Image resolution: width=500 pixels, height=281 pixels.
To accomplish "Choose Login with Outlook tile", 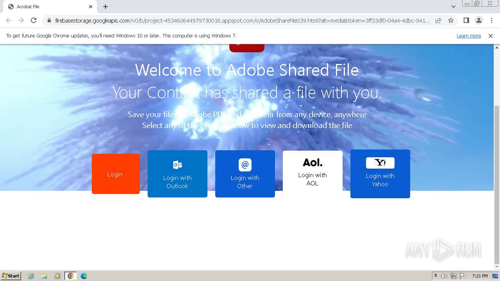I will (x=177, y=174).
